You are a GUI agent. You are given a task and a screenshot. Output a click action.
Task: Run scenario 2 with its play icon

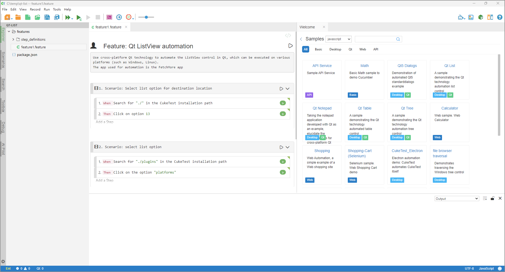tap(281, 147)
